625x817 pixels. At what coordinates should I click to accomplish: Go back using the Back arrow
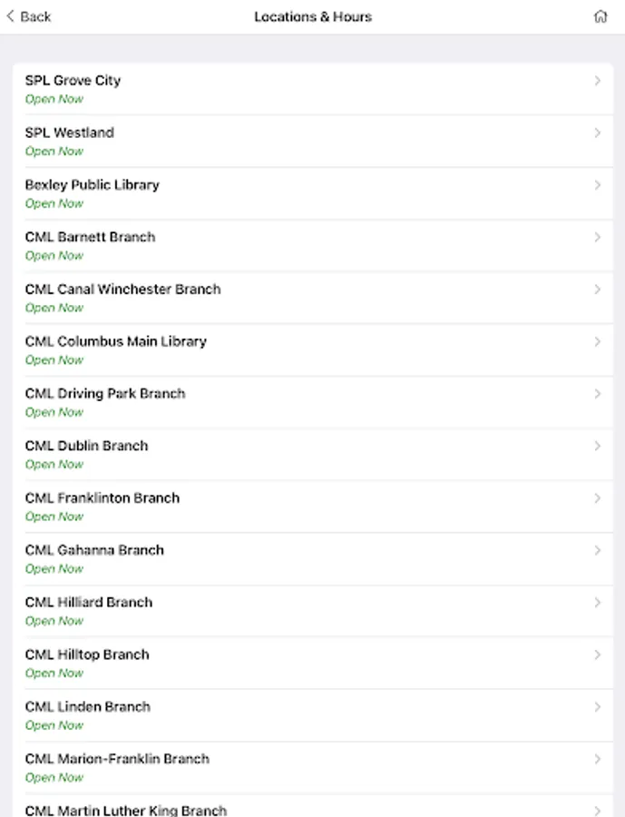10,16
